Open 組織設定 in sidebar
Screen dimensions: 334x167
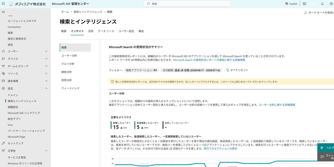pos(13,107)
